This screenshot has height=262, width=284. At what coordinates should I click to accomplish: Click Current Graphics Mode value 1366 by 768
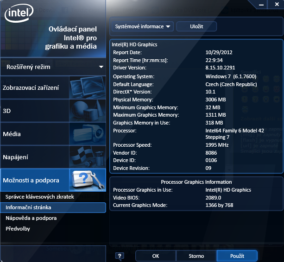click(x=219, y=205)
